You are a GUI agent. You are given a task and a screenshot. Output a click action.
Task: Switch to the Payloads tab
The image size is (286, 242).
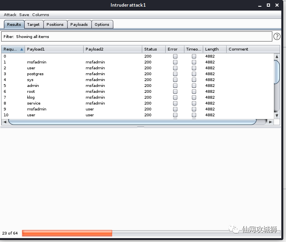[79, 25]
